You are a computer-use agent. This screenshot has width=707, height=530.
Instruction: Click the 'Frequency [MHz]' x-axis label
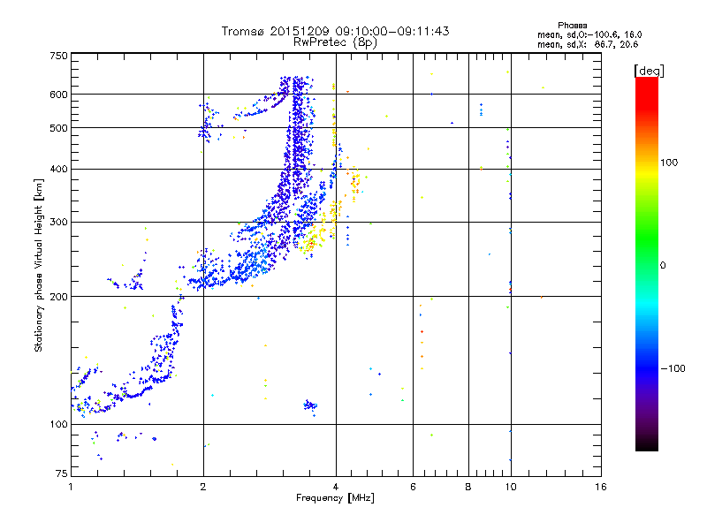tap(335, 498)
